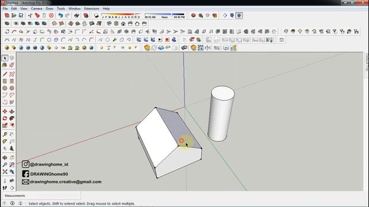The width and height of the screenshot is (369, 207).
Task: Open the Draw menu
Action: point(50,9)
